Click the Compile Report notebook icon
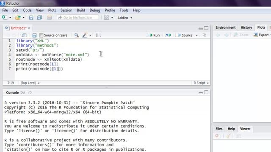271x152 pixels. point(98,35)
